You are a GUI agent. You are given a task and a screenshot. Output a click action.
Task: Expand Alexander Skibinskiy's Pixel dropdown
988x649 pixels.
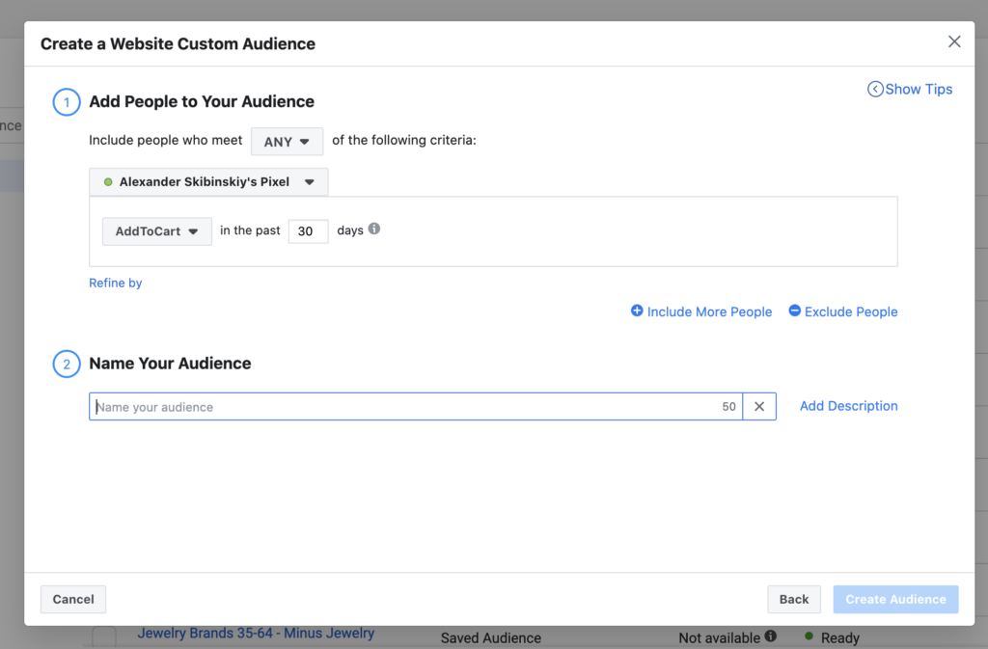(208, 182)
